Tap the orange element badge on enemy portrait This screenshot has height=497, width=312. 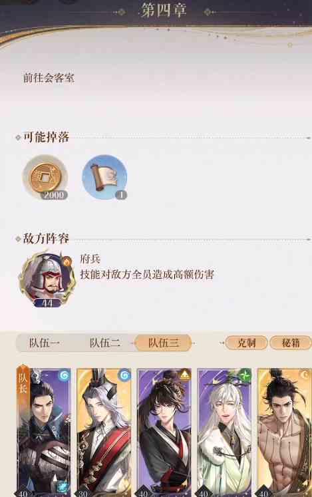67,261
